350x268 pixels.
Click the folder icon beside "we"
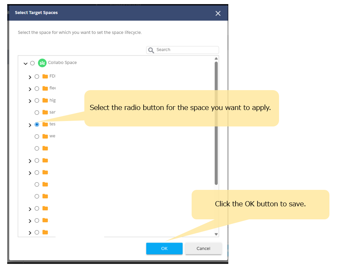(x=45, y=136)
